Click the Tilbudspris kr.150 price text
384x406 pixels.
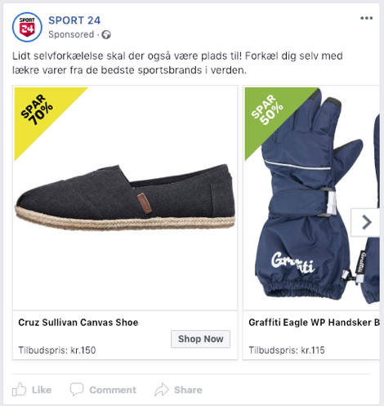[x=57, y=350]
